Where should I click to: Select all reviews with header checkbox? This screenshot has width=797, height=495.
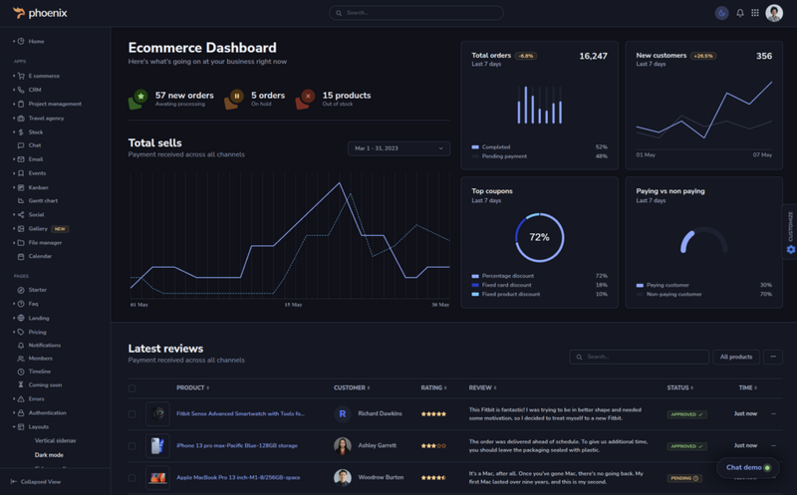[132, 387]
